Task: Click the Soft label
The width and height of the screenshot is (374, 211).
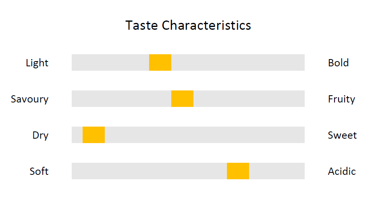Action: click(x=39, y=171)
